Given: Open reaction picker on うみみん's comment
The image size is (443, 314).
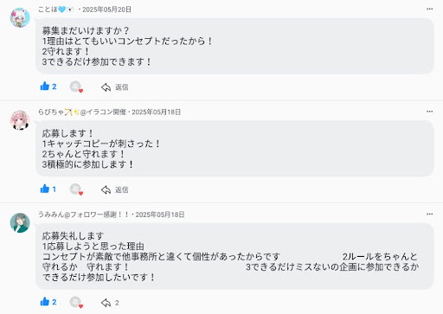Looking at the screenshot, I should point(76,302).
